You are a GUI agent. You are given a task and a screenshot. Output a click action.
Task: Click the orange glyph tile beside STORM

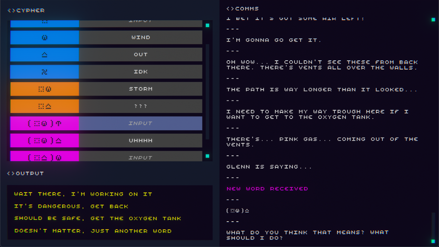45,89
